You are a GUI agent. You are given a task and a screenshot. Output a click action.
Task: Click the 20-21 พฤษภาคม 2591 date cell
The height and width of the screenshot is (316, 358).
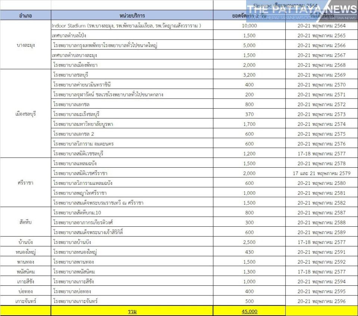[321, 252]
